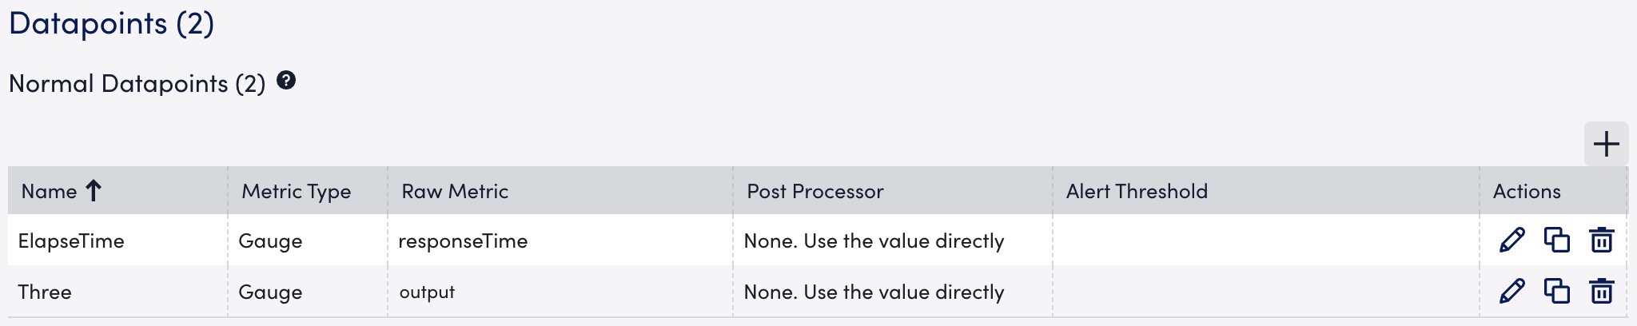Click the Raw Metric column header

tap(455, 192)
